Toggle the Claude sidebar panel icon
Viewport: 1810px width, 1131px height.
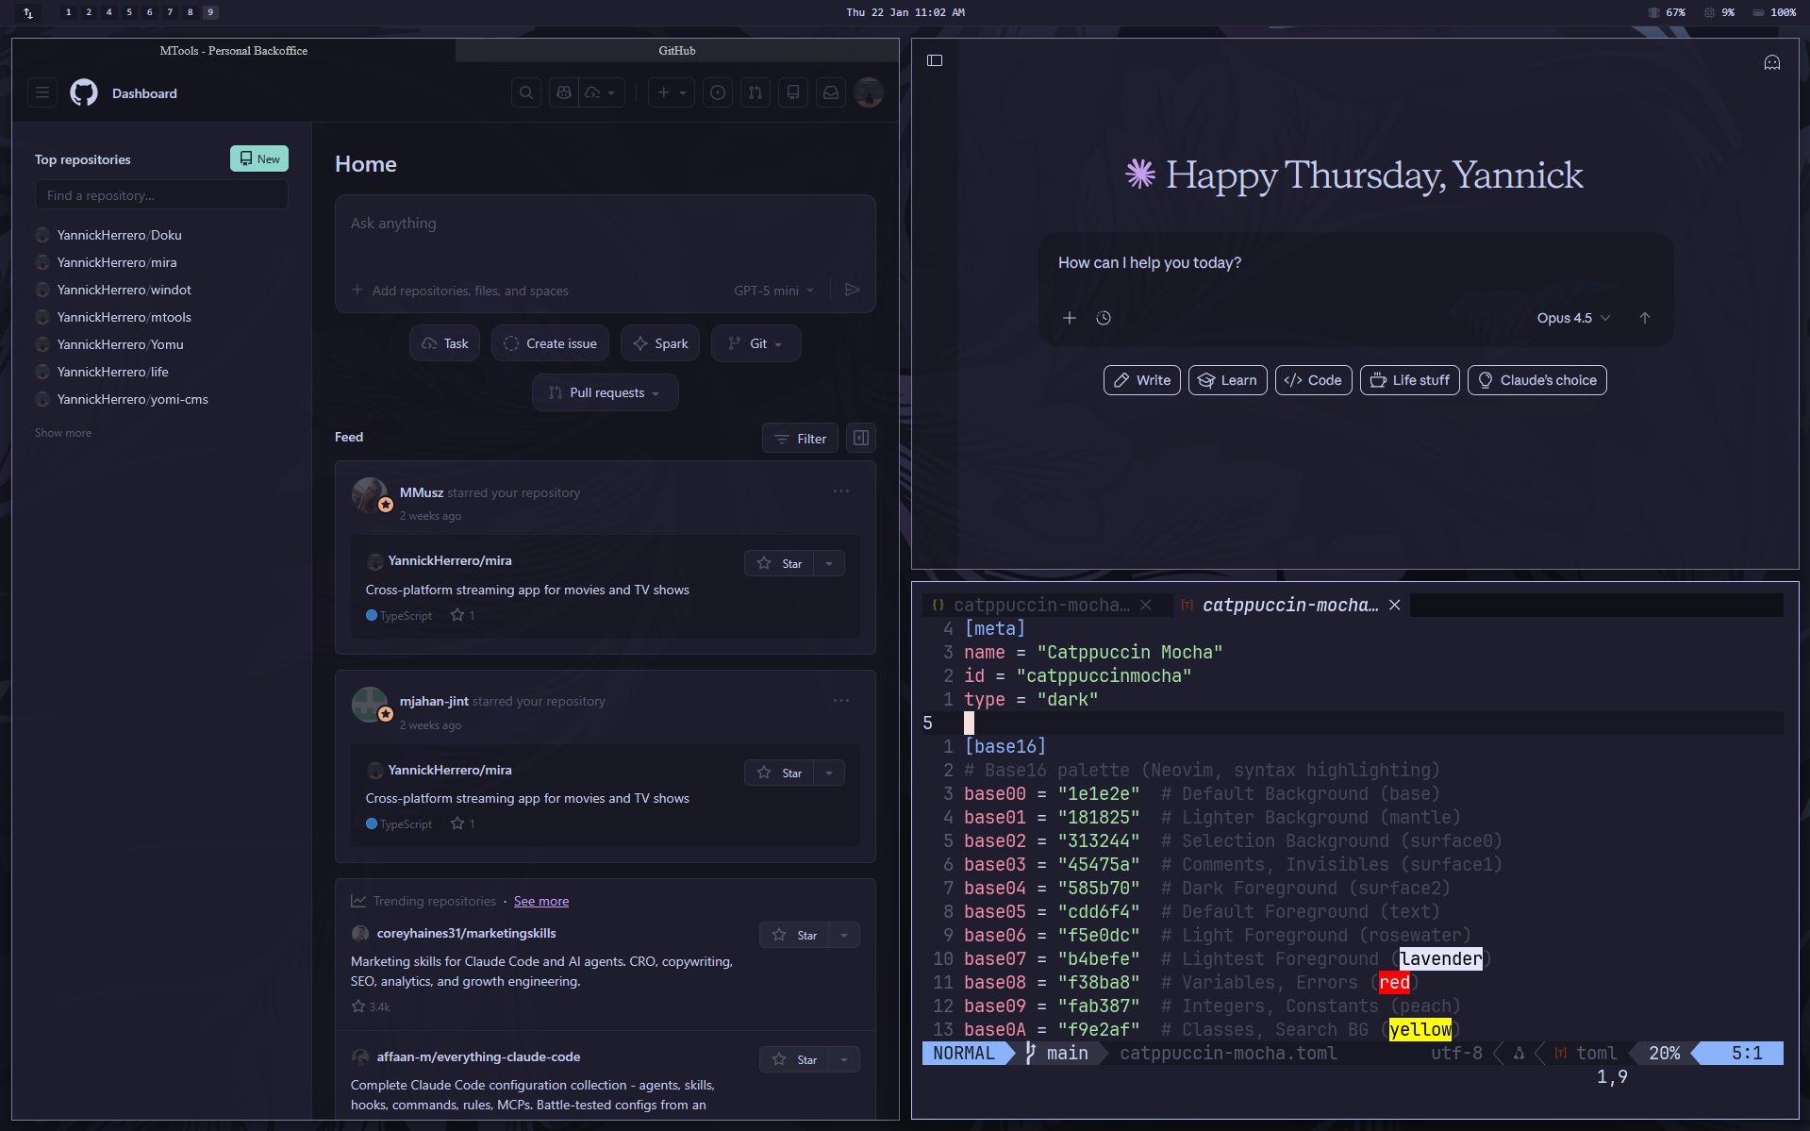pos(935,60)
